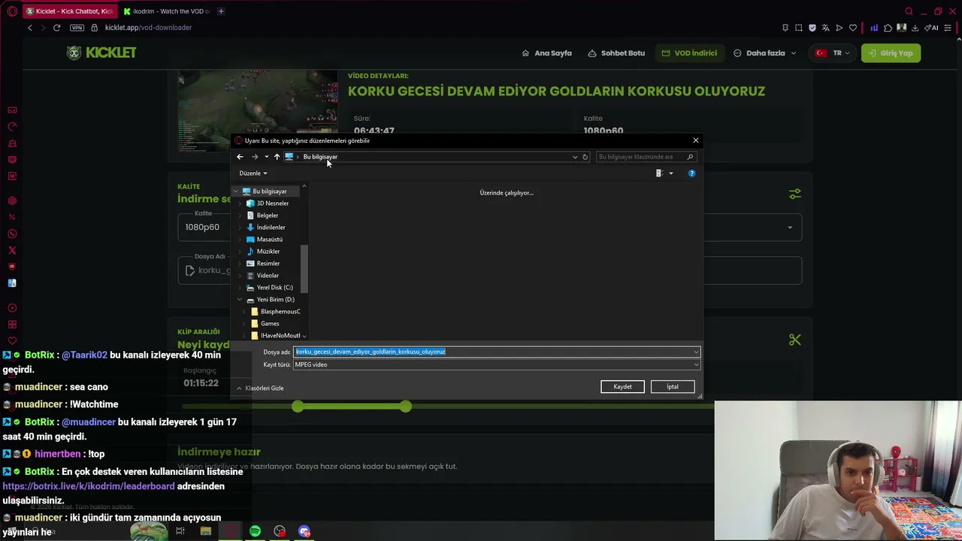Screen dimensions: 962x541
Task: Open the settings sliders icon in quality section
Action: coord(795,194)
